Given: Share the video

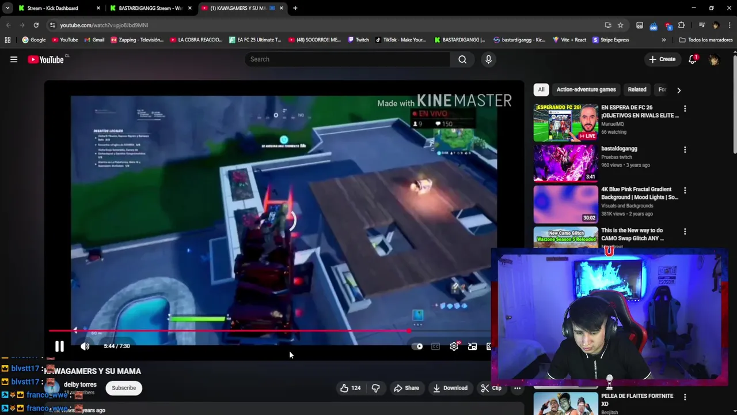Looking at the screenshot, I should pyautogui.click(x=407, y=388).
